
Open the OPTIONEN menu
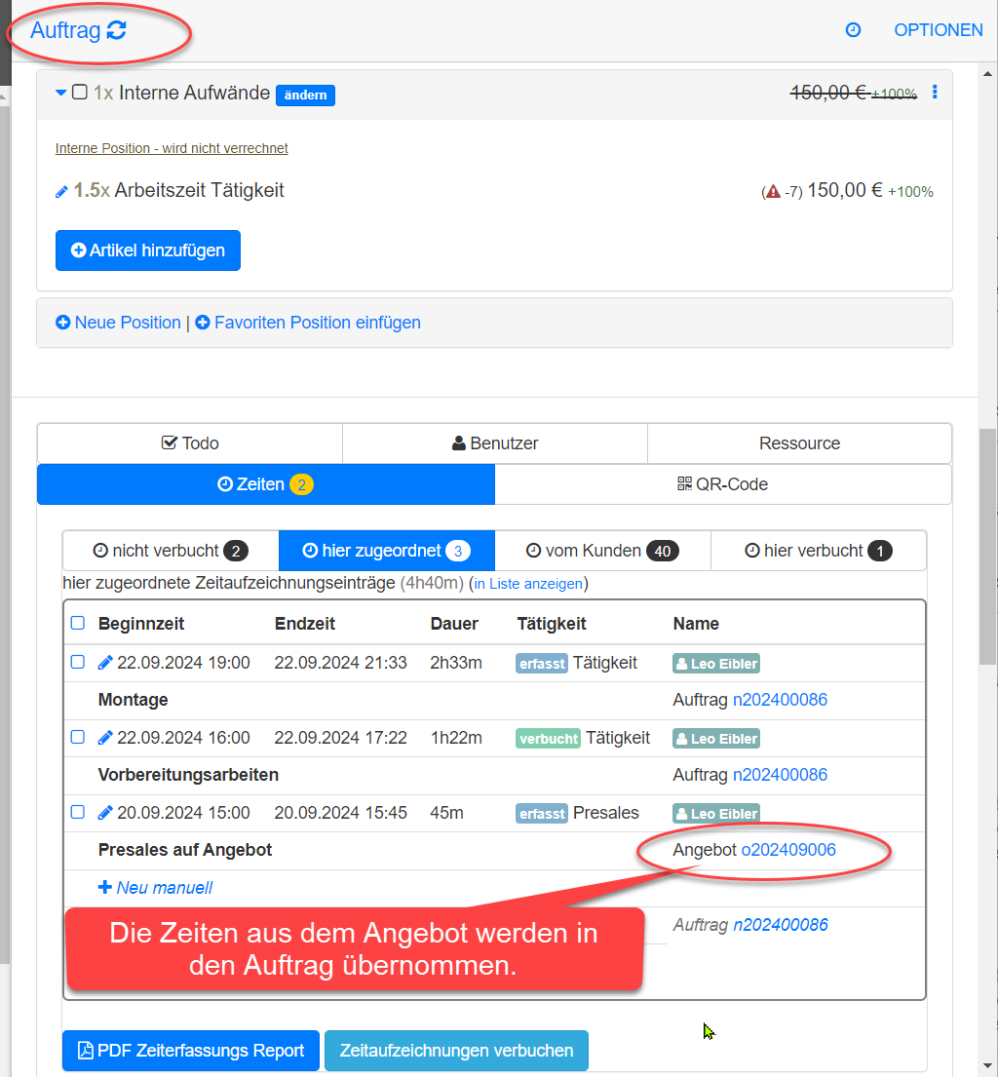tap(939, 30)
